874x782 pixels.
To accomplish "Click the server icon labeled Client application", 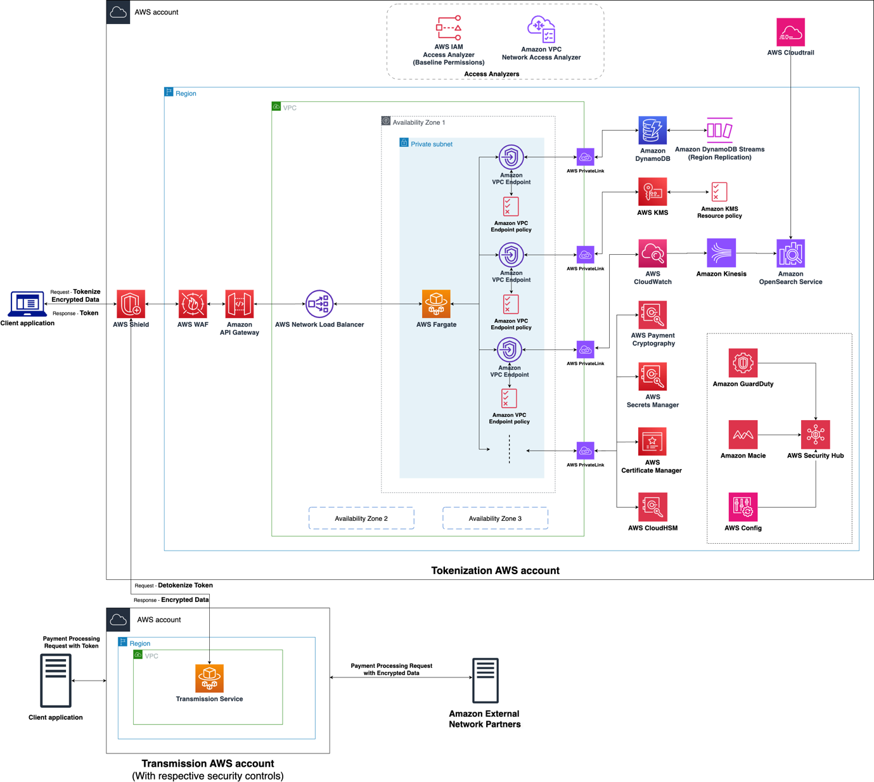I will click(x=56, y=681).
